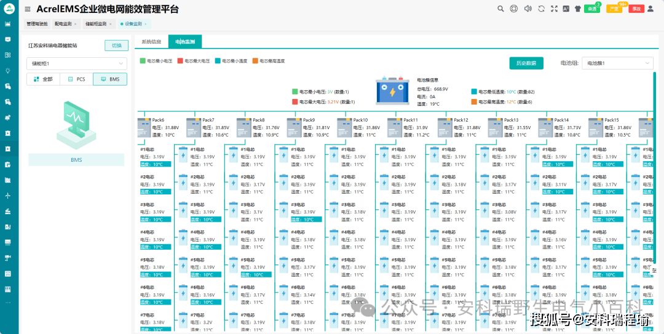
Task: Open the user profile icon
Action: (x=650, y=9)
